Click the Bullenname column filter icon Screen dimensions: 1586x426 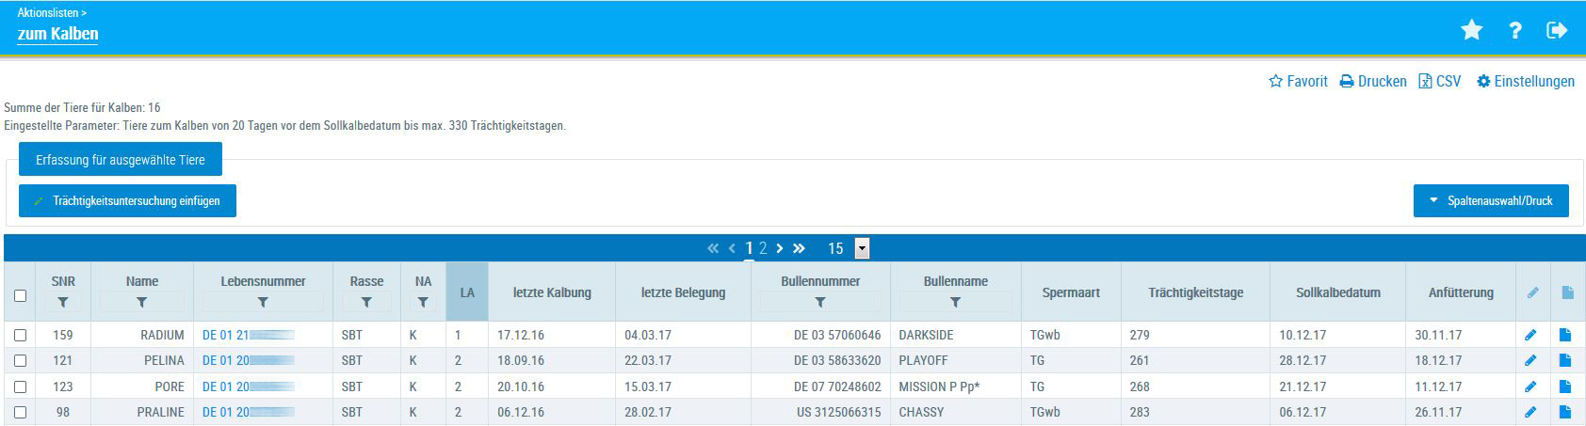[955, 303]
